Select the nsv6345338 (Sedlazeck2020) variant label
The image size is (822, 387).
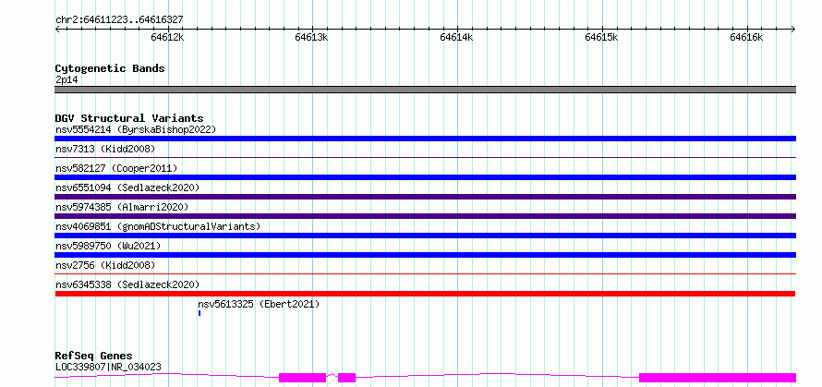[x=127, y=284]
